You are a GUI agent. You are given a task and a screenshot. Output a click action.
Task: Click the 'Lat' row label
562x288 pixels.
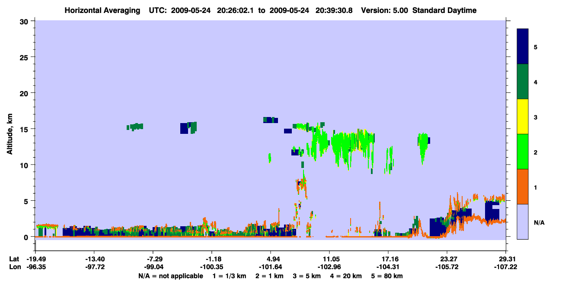pos(14,259)
